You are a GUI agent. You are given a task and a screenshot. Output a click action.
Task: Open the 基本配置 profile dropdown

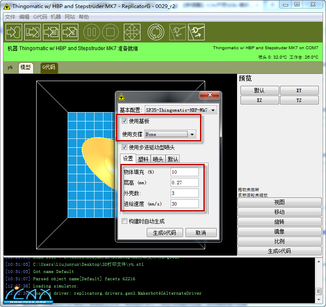181,110
